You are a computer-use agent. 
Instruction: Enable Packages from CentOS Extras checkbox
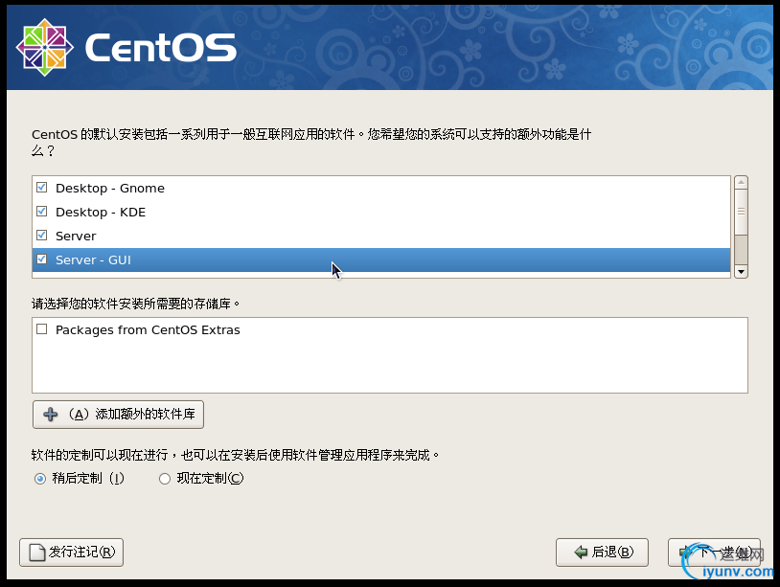[41, 330]
